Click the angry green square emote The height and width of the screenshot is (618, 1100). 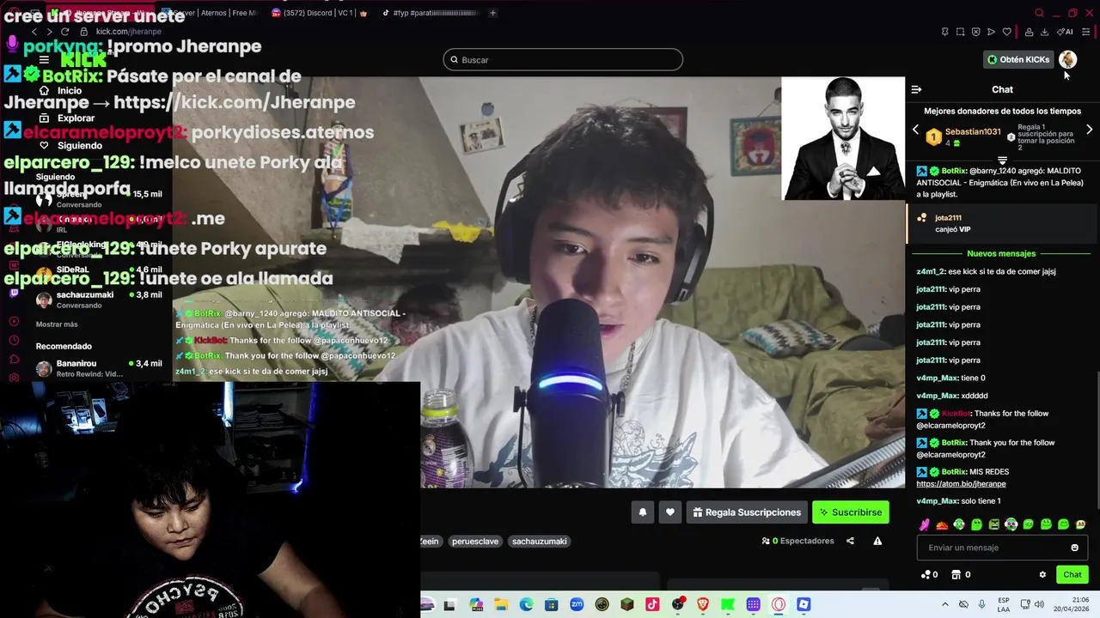point(994,524)
